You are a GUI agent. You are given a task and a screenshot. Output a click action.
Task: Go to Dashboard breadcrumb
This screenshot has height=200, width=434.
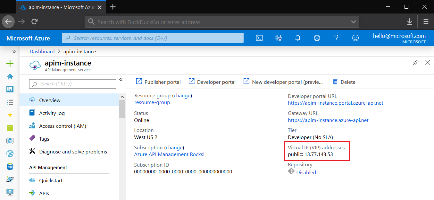tap(42, 51)
